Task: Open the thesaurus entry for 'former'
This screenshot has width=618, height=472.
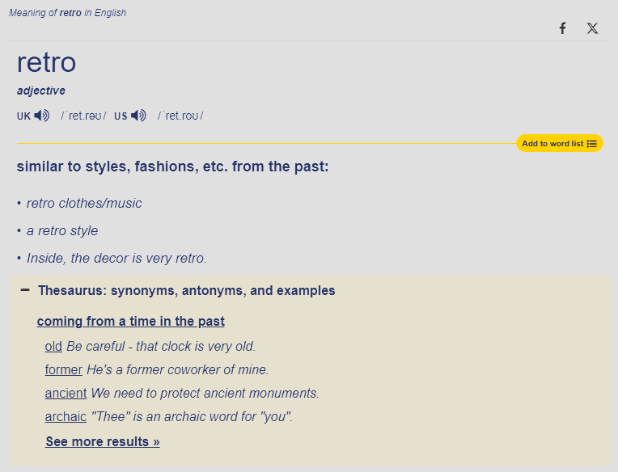Action: tap(63, 369)
